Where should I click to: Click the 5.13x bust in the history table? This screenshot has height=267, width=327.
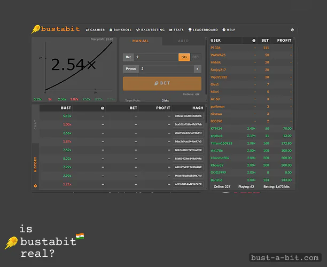[67, 116]
